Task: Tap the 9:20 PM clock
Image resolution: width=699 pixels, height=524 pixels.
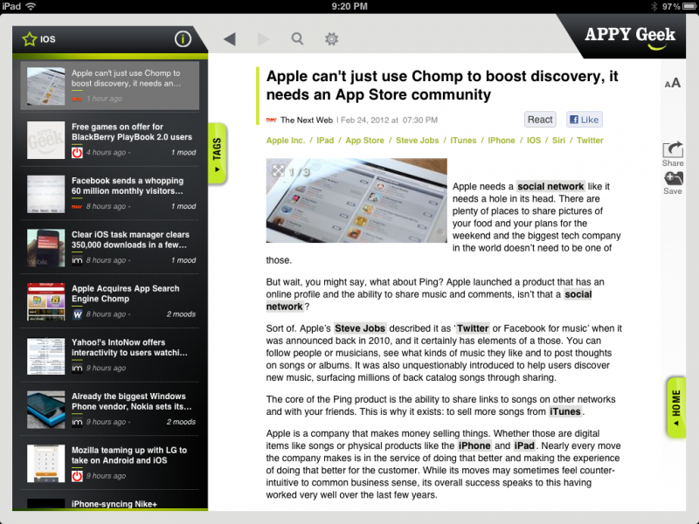Action: coord(349,6)
